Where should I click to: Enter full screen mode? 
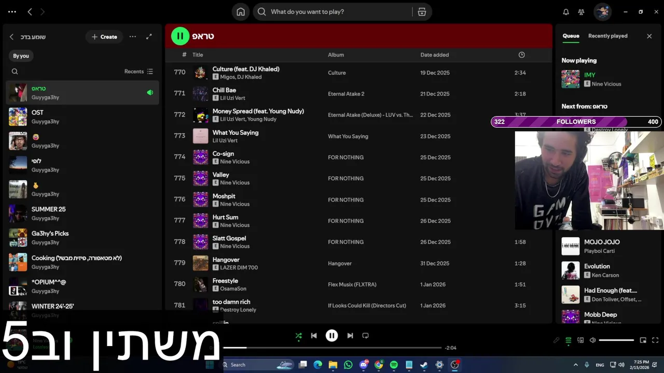pyautogui.click(x=655, y=340)
